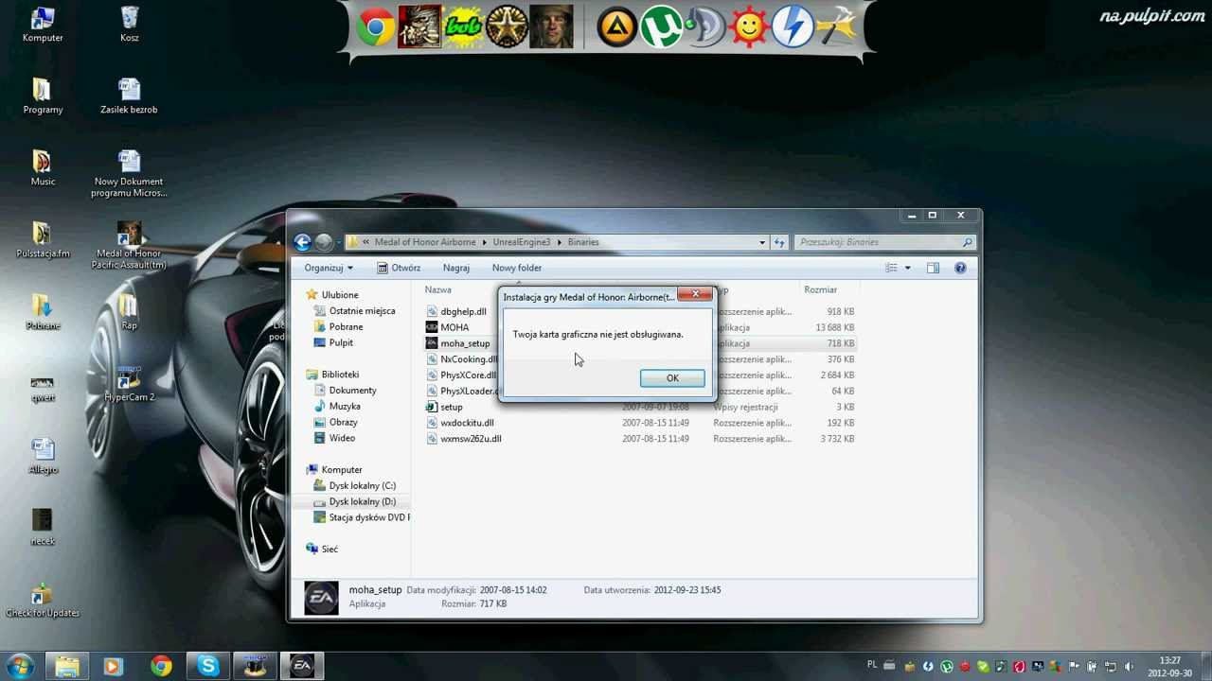Open the Pobrane desktop folder
Screen dimensions: 1212x681
pyautogui.click(x=43, y=312)
